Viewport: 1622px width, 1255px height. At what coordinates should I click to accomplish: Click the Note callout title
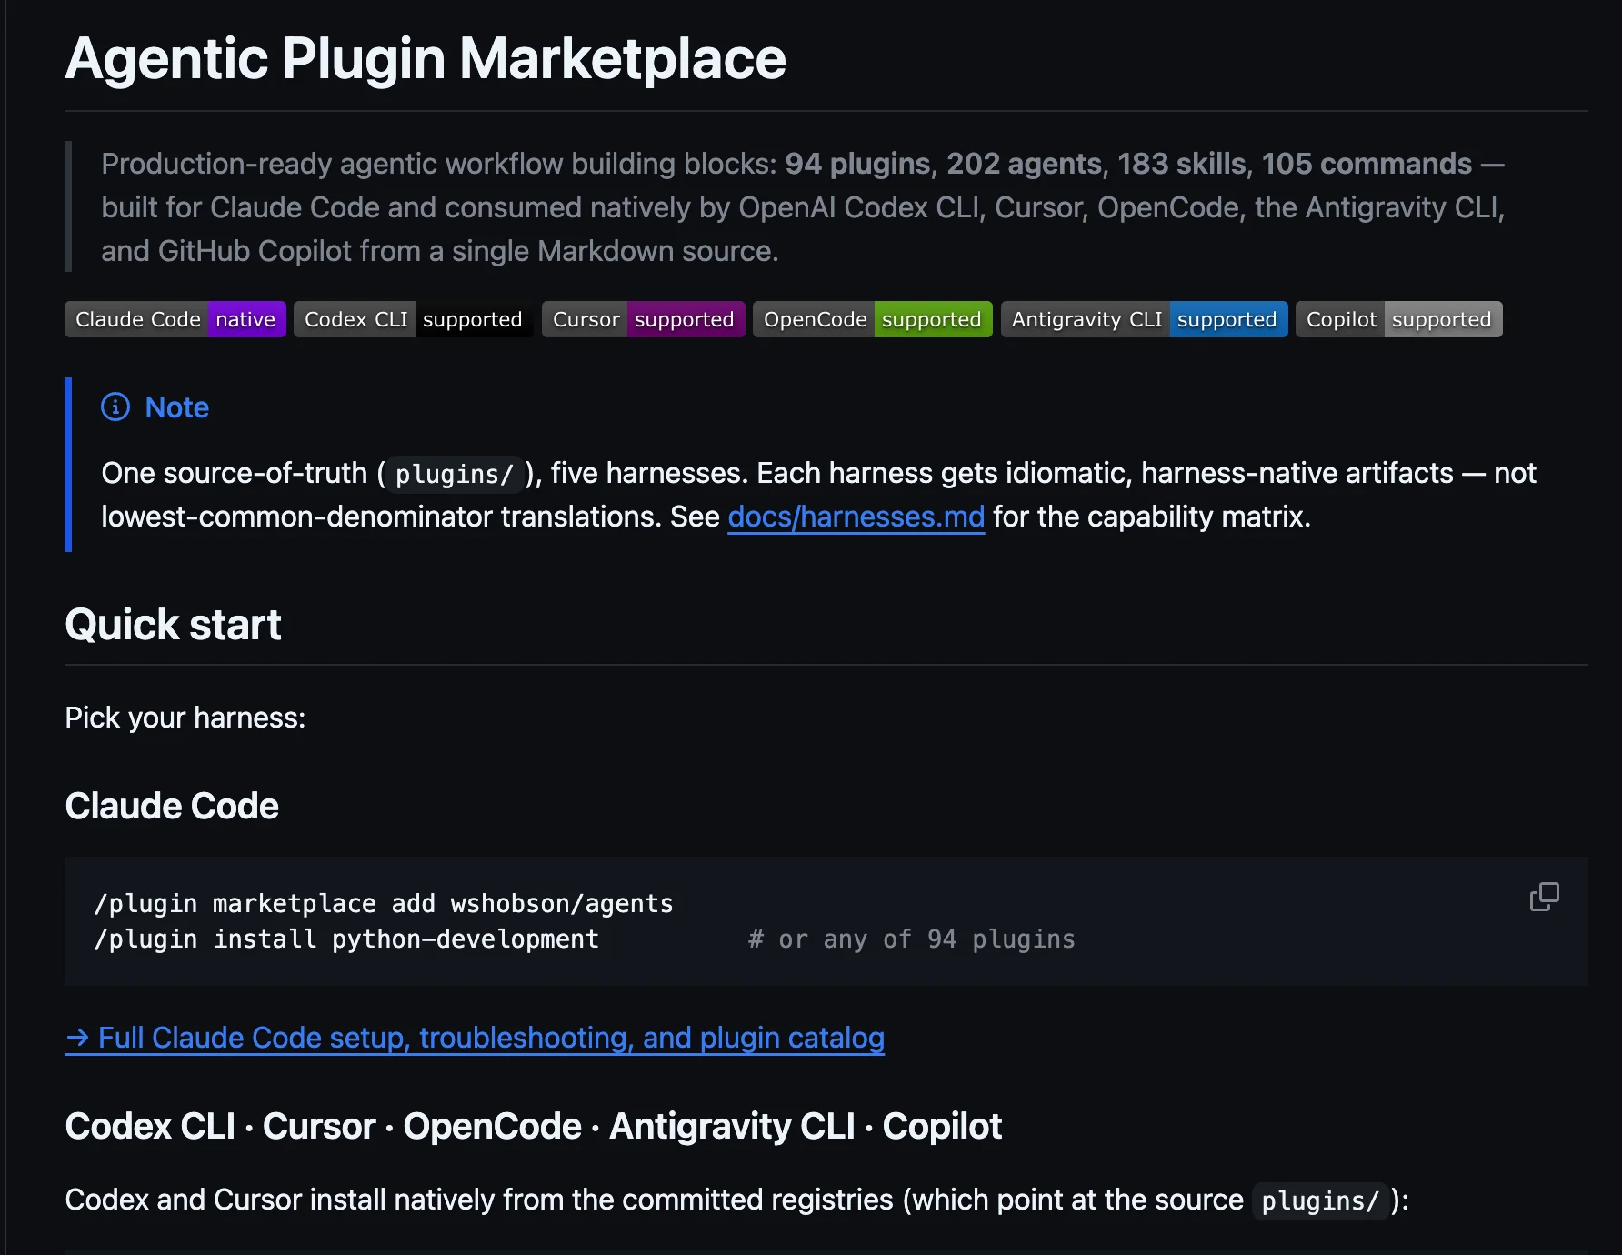[177, 407]
